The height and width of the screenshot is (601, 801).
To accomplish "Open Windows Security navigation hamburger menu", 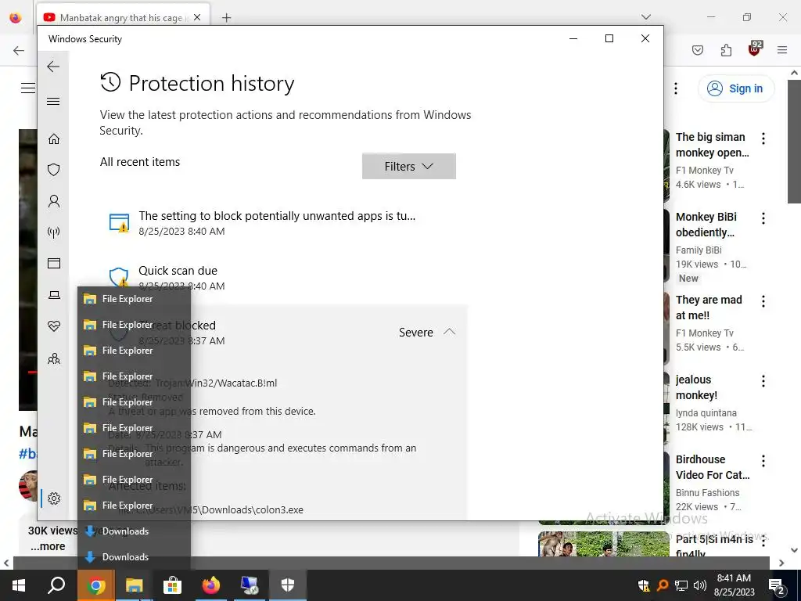I will point(53,101).
